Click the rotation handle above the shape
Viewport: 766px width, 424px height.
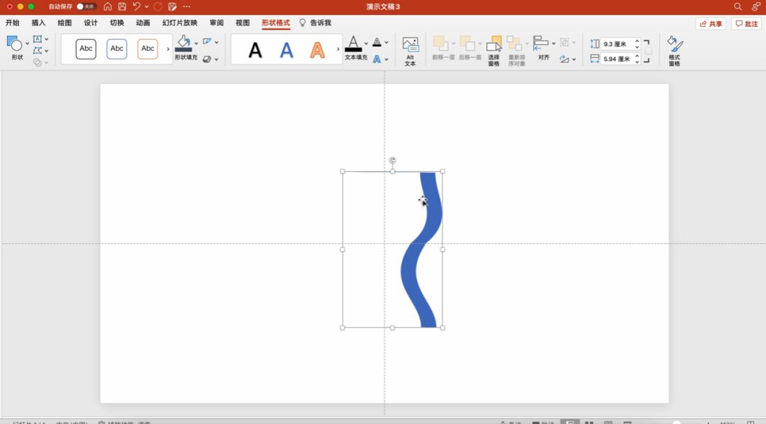click(393, 160)
